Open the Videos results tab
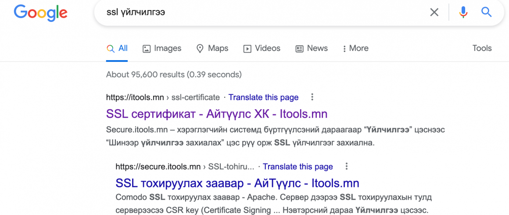 coord(262,48)
